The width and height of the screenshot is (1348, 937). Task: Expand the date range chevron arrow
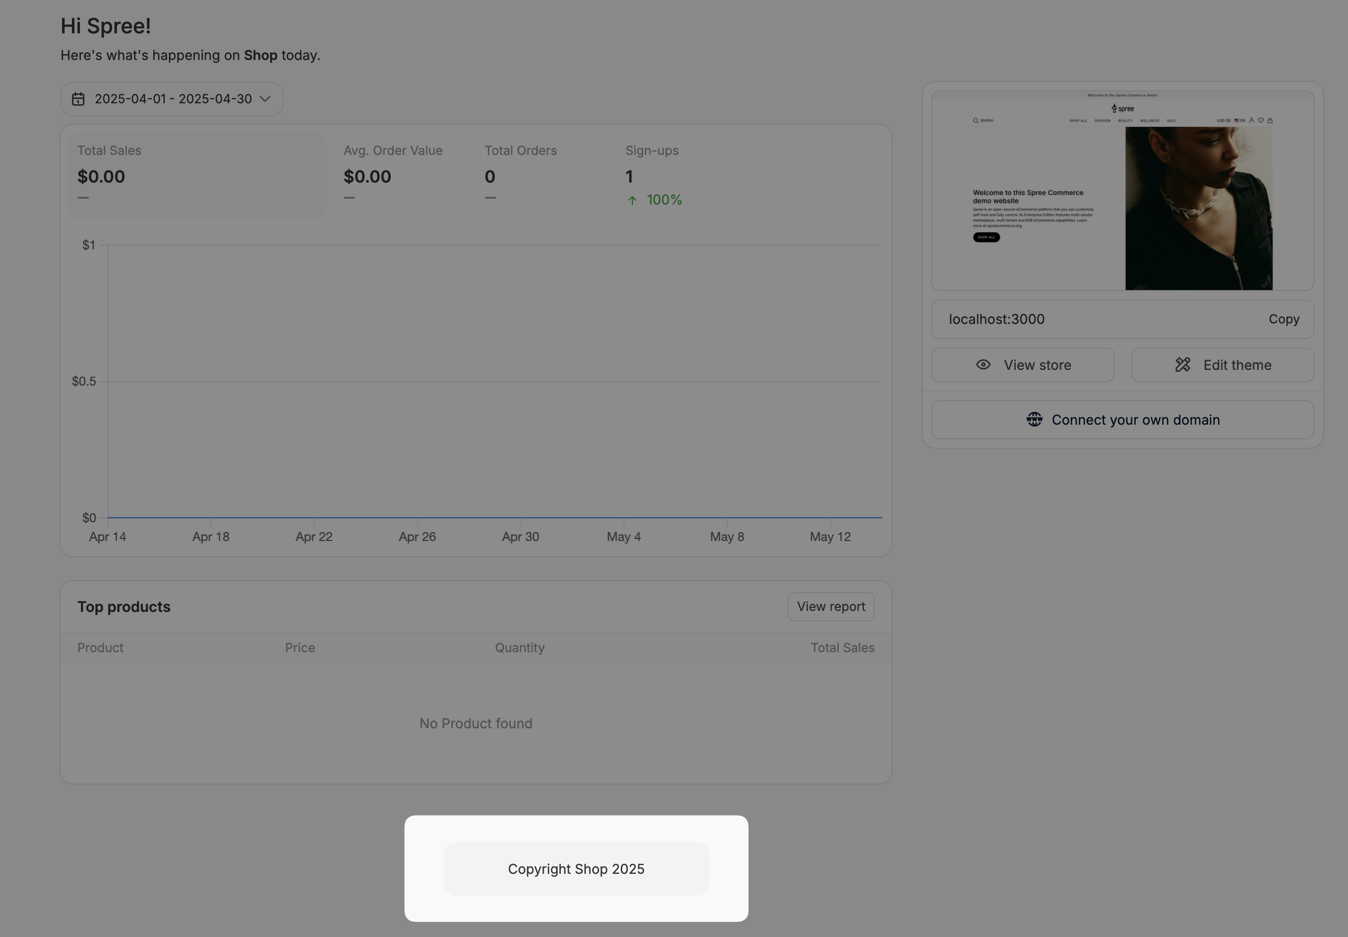click(x=266, y=99)
